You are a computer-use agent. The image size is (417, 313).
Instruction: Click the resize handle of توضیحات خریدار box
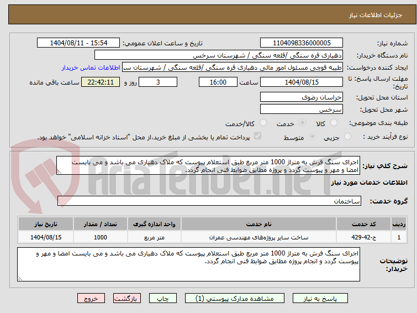[x=20, y=278]
